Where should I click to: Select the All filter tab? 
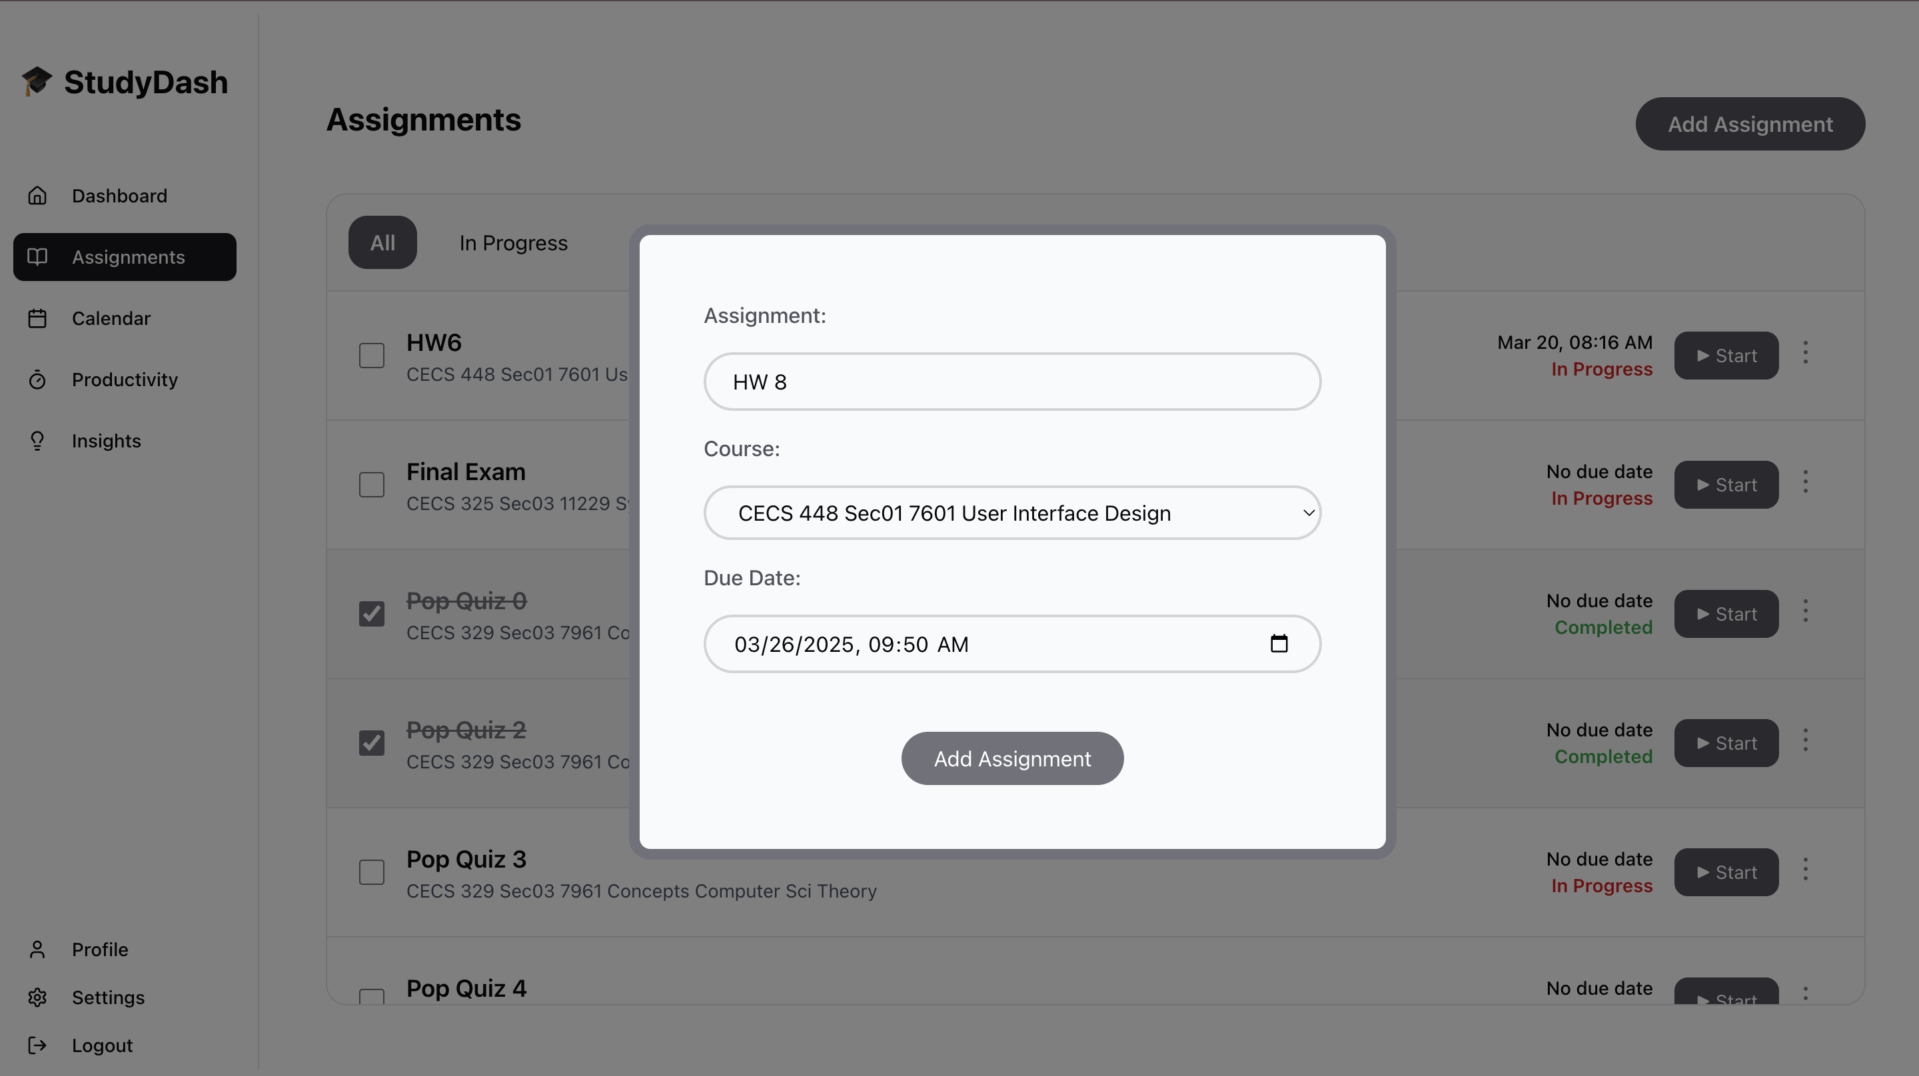(382, 243)
